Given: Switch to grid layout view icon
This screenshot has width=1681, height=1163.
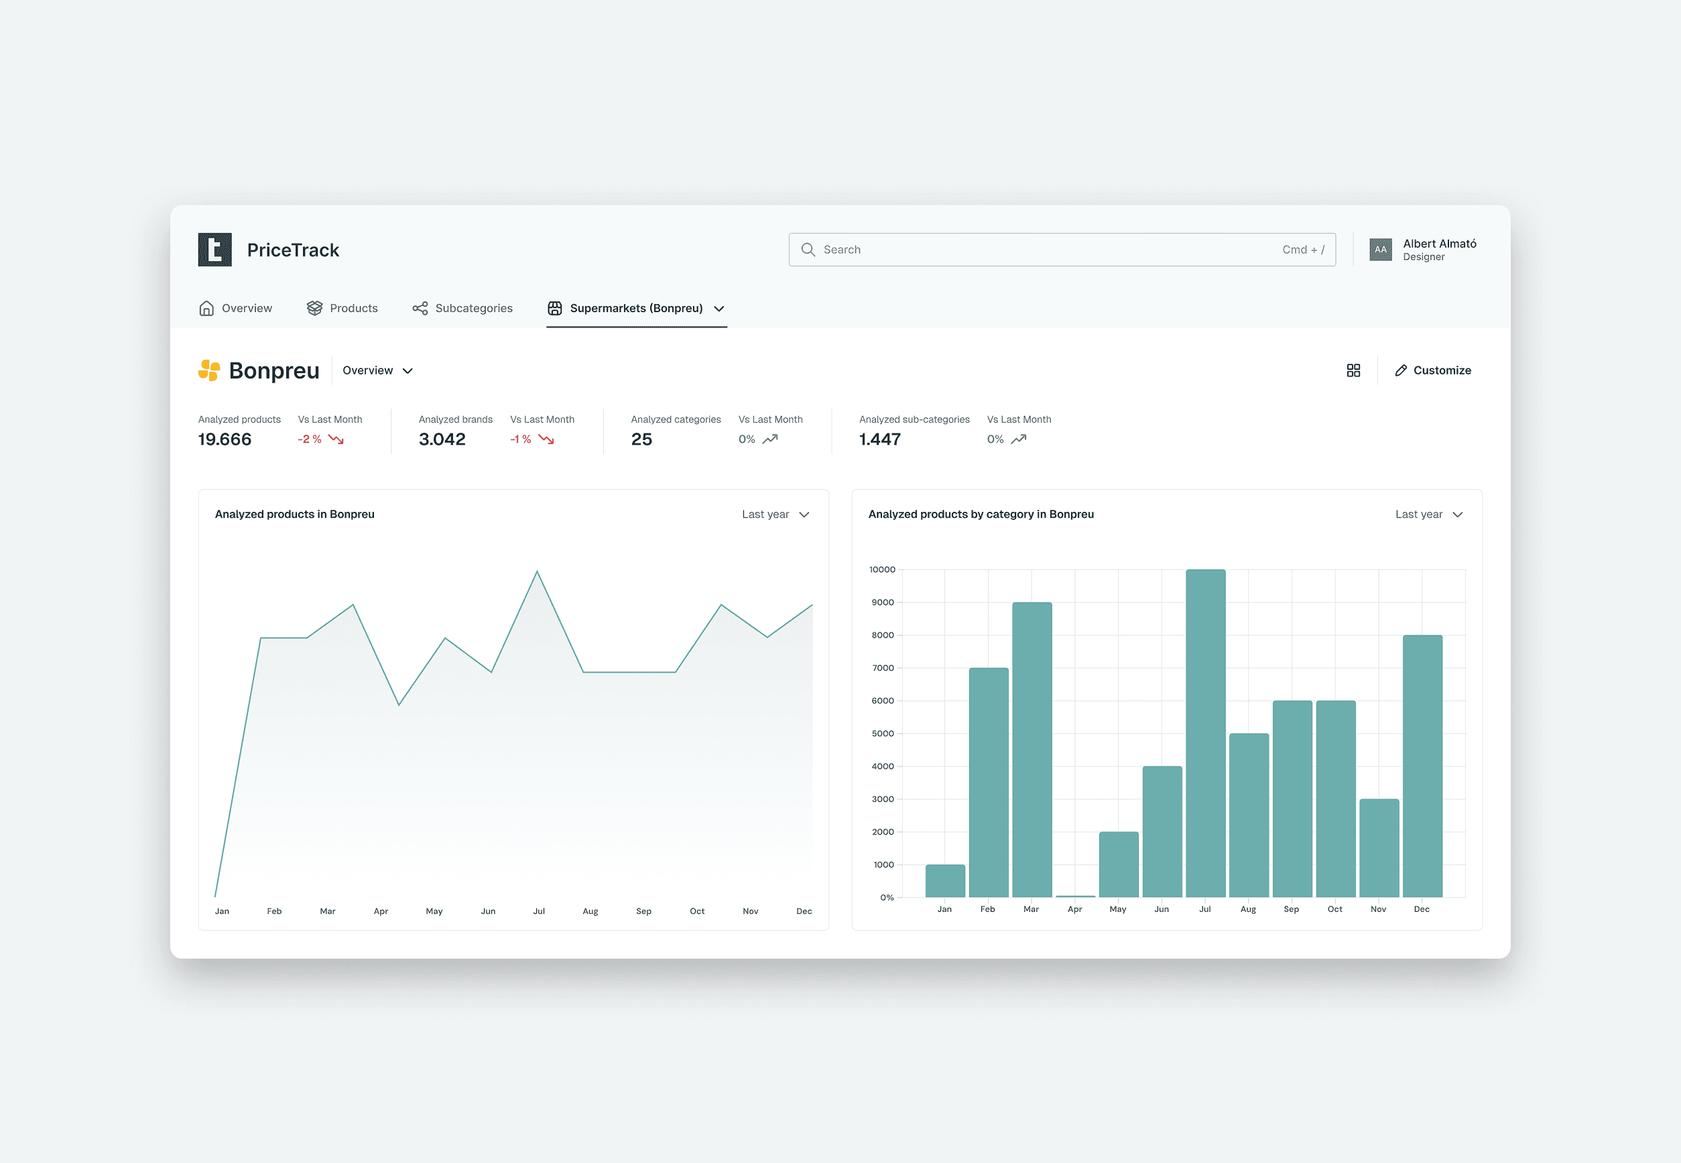Looking at the screenshot, I should [1353, 370].
